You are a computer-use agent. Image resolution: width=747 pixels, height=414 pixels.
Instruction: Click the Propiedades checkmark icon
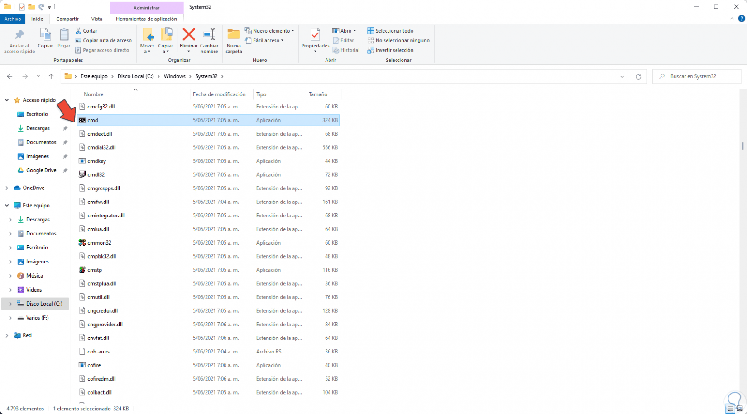point(315,34)
